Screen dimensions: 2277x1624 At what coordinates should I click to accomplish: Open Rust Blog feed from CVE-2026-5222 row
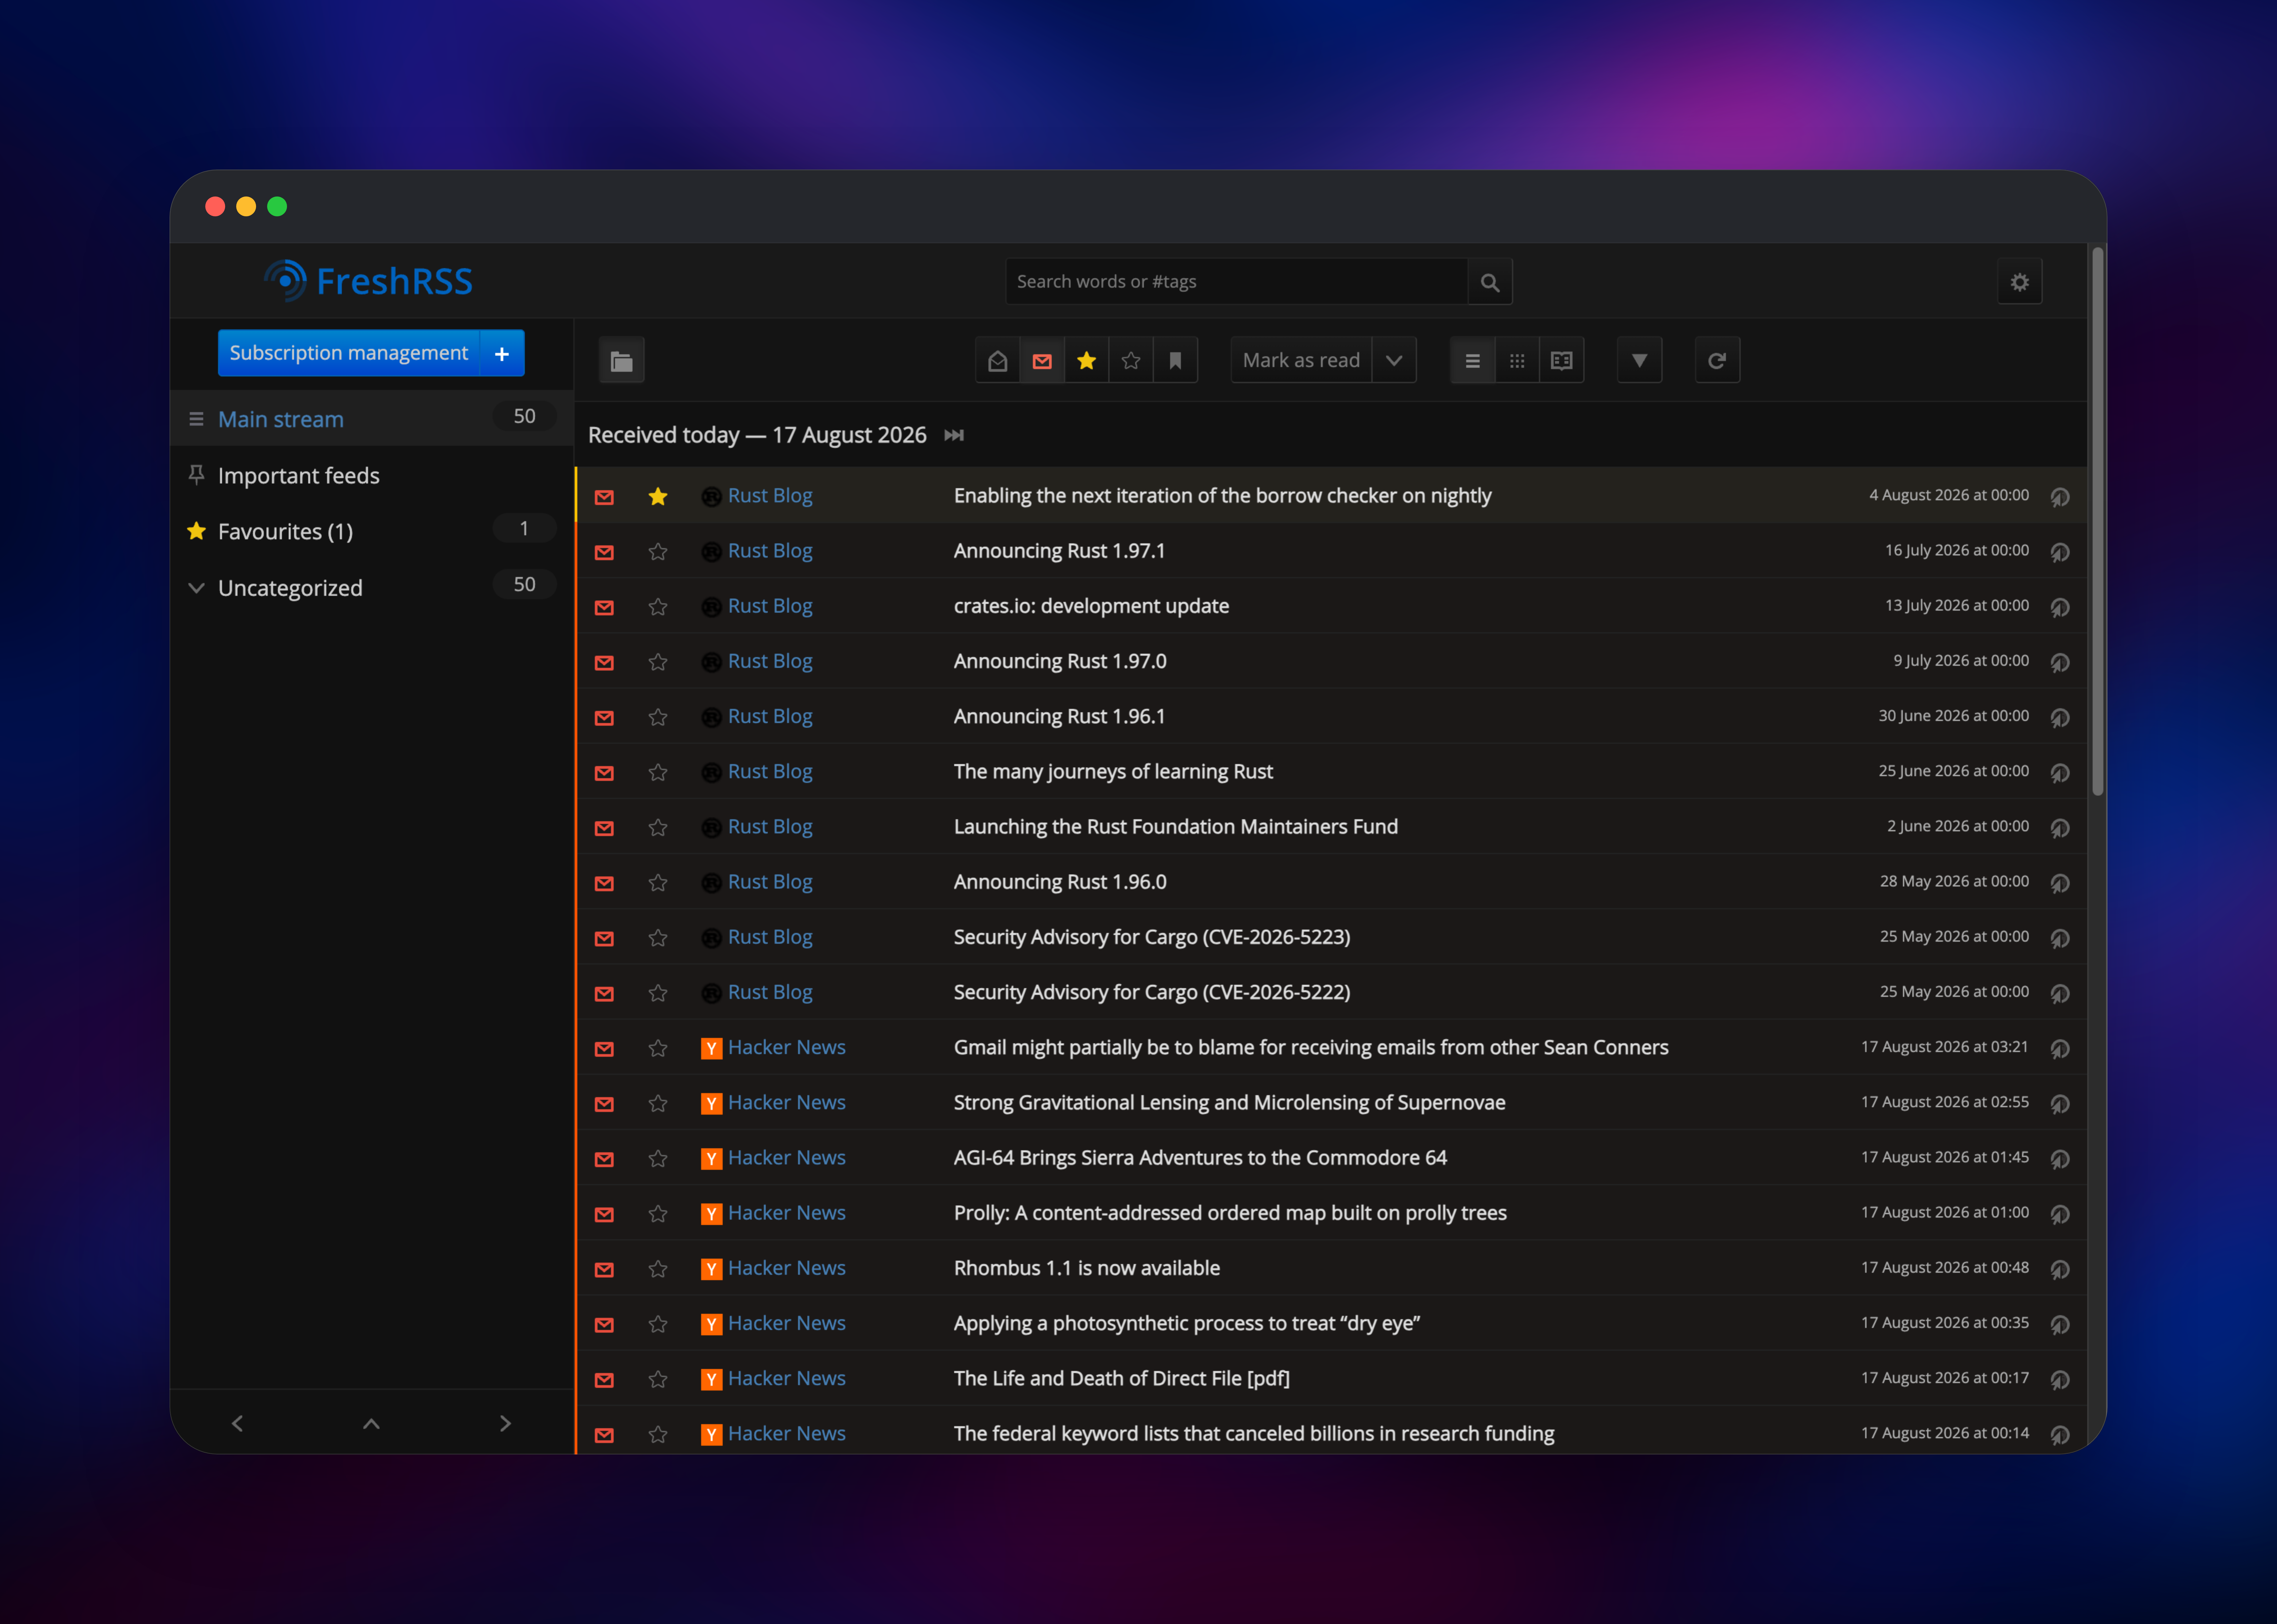757,992
